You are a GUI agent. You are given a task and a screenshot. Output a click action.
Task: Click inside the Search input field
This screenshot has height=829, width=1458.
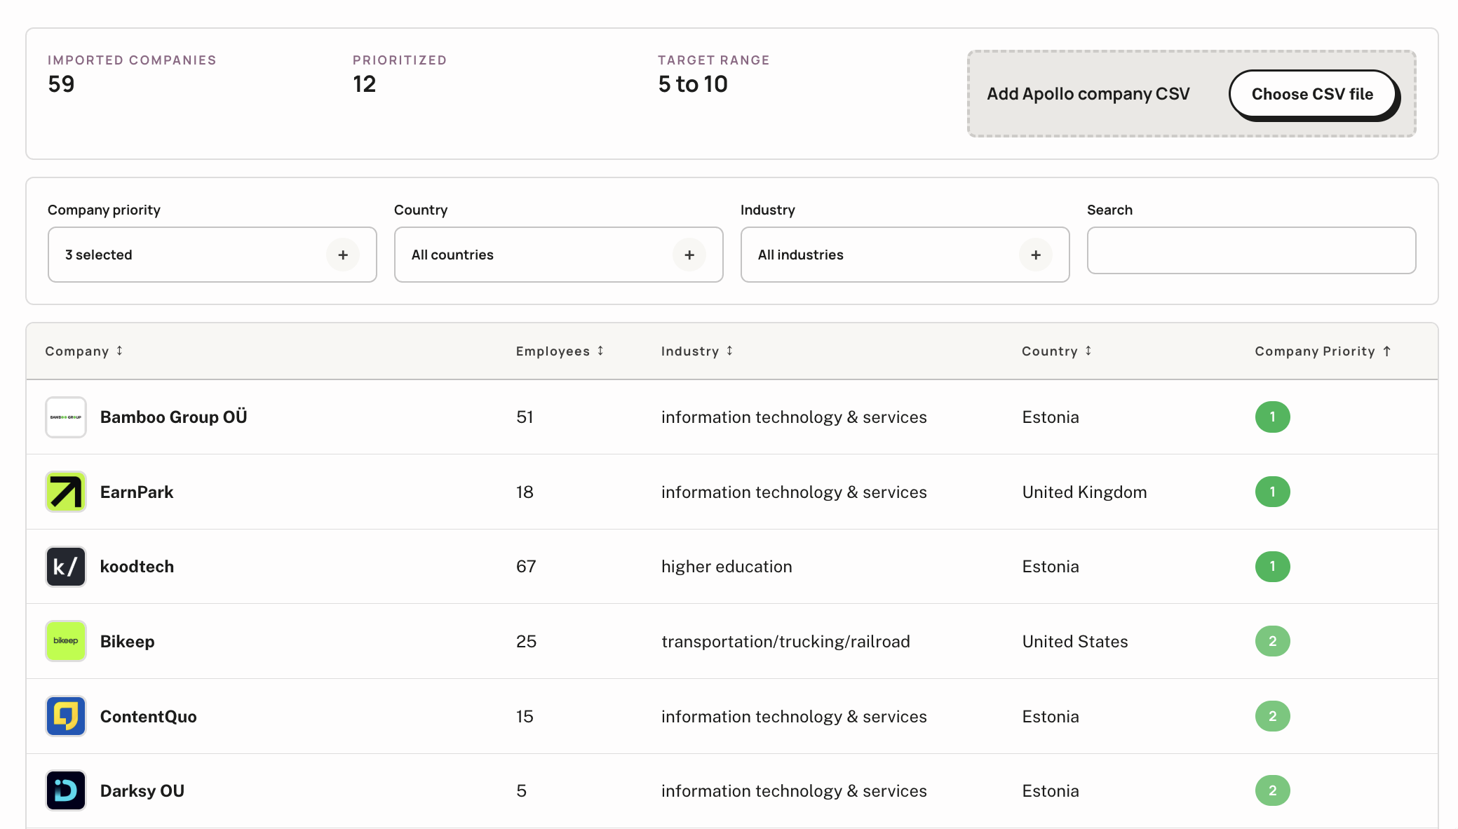[x=1252, y=250]
